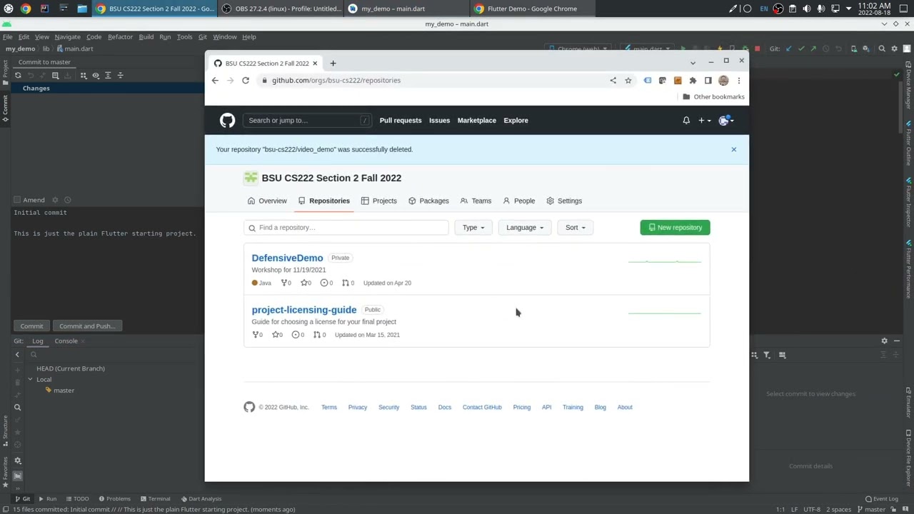
Task: Collapse all changes in Commit panel
Action: coord(120,75)
